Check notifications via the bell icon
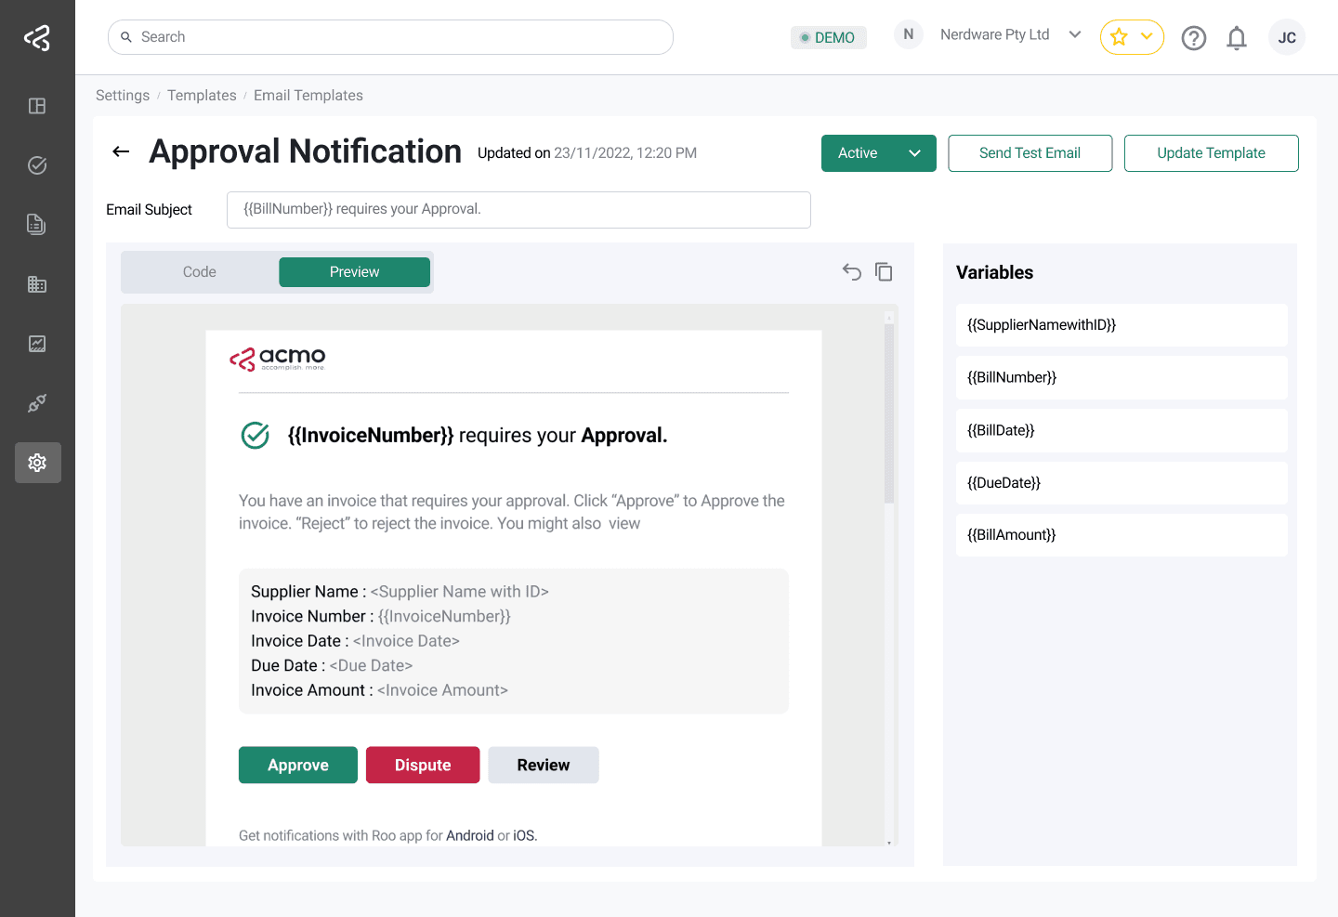Screen dimensions: 1338x917 [x=1237, y=37]
